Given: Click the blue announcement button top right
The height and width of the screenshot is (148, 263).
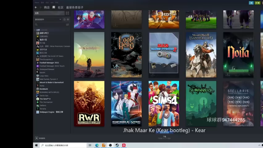Looking at the screenshot, I should point(251,3).
